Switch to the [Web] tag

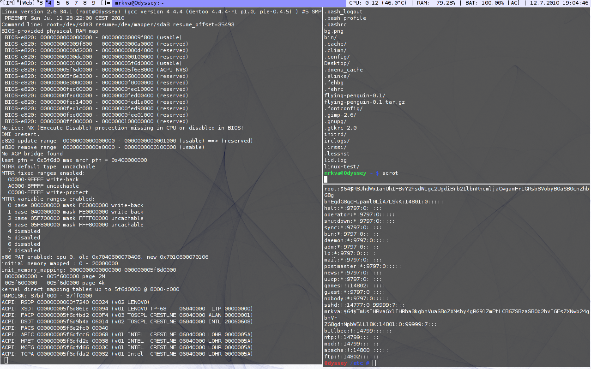pos(27,3)
